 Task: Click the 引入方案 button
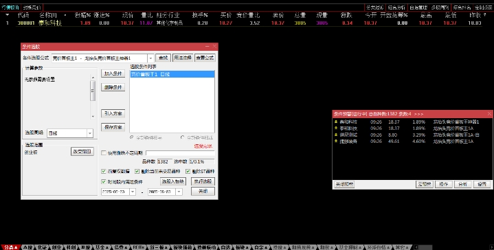tap(113, 113)
